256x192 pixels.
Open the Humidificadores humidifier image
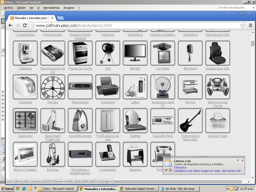(80, 121)
